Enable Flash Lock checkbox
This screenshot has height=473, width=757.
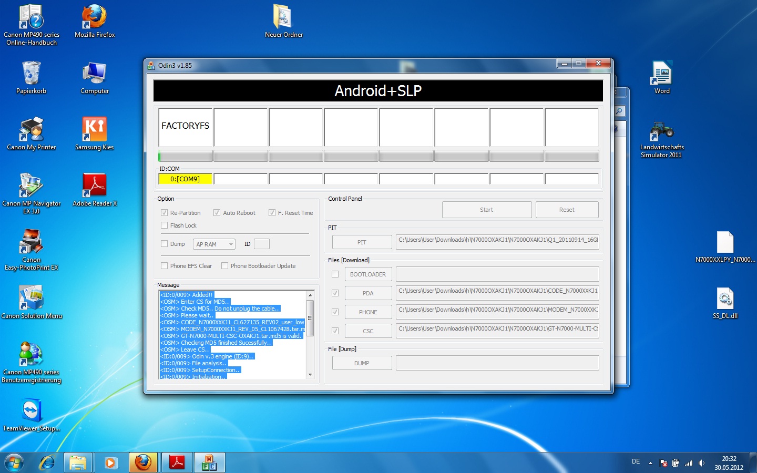pos(164,225)
